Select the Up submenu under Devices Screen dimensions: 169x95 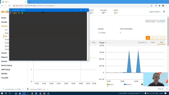click(x=6, y=36)
